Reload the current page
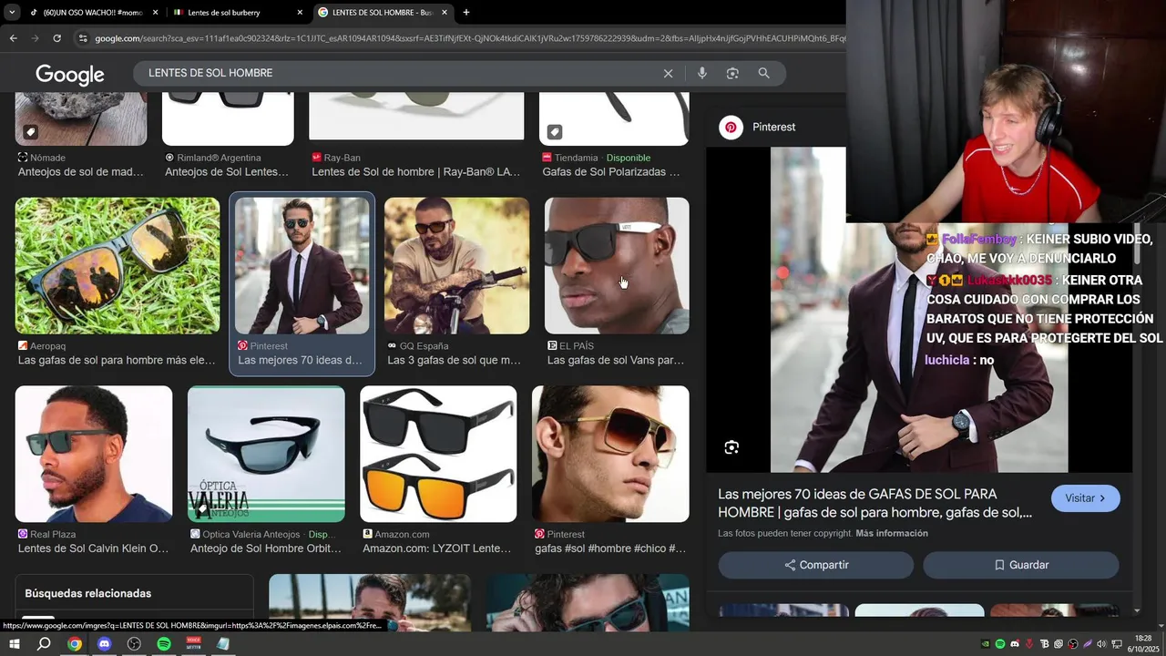Screen dimensions: 1166x656 point(56,38)
